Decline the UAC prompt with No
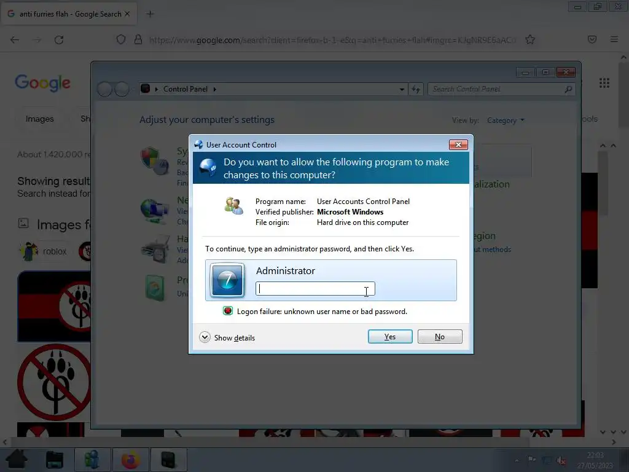629x472 pixels. click(440, 336)
